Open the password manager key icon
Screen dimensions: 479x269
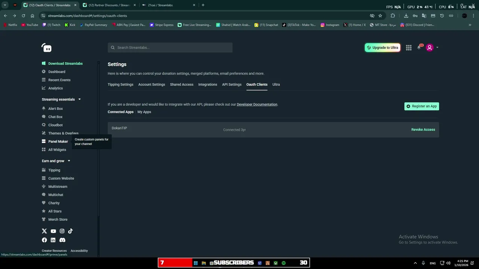point(415,16)
